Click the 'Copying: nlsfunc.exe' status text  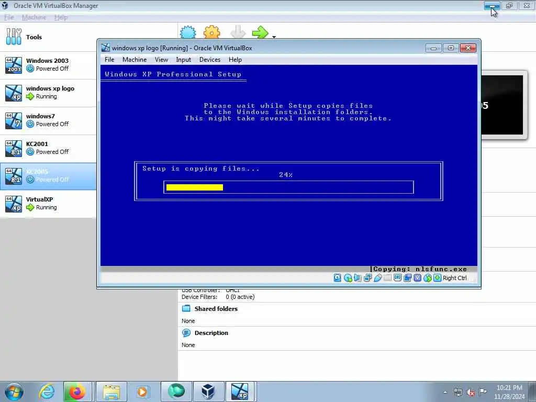tap(420, 269)
